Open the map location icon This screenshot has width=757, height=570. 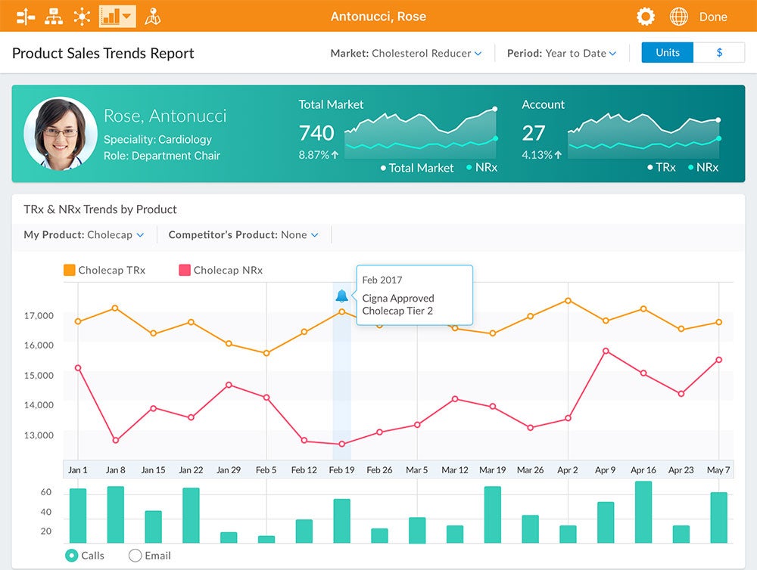coord(153,16)
